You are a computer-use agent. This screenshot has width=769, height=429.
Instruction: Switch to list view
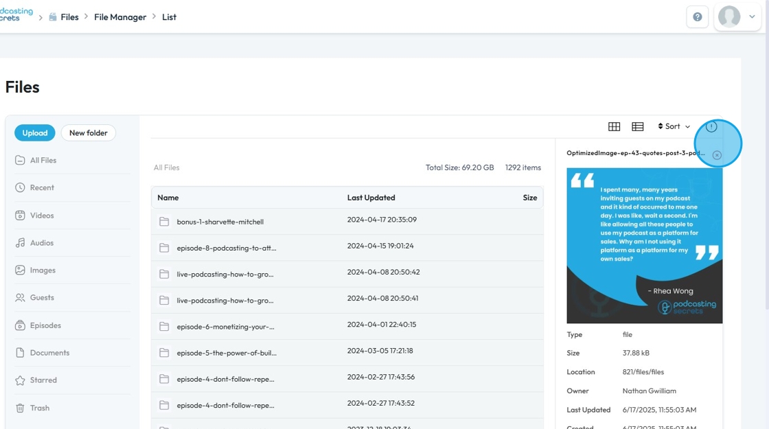(638, 126)
